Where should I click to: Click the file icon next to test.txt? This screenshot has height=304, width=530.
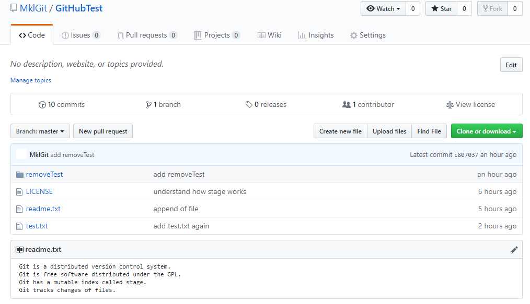19,226
